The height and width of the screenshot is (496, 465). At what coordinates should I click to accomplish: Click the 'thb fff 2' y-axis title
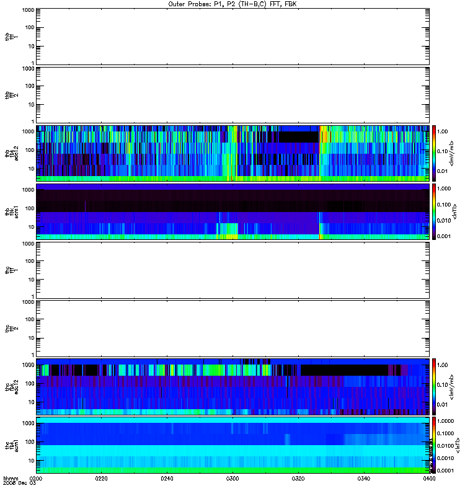[11, 95]
